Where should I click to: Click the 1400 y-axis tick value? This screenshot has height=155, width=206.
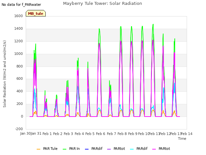tap(19, 29)
